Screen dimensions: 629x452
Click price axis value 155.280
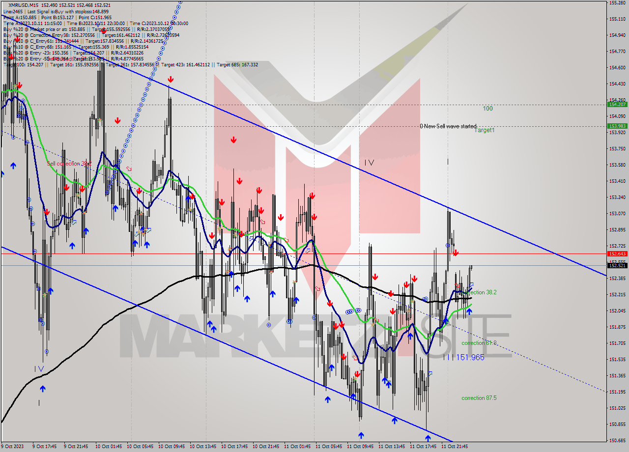click(x=618, y=3)
